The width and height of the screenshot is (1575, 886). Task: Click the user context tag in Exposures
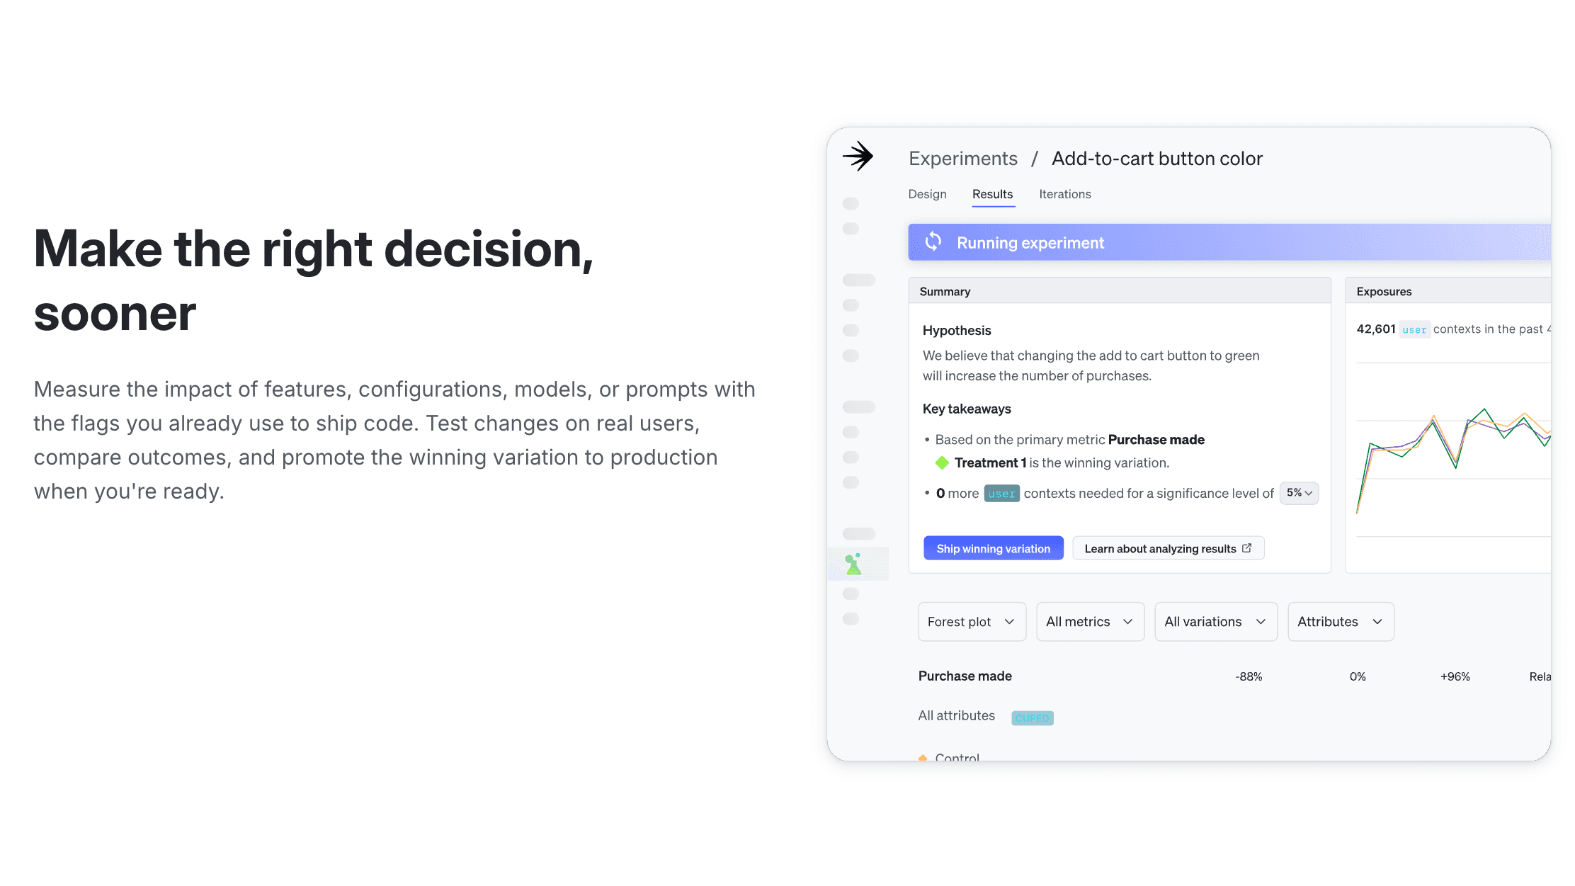tap(1414, 329)
